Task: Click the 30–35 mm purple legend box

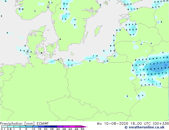Action: click(60, 127)
